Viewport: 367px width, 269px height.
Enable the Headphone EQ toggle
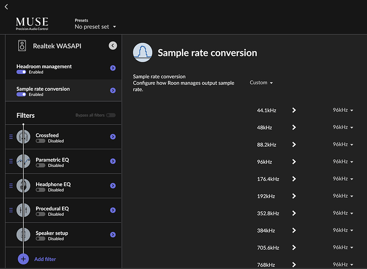pos(40,190)
